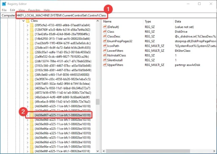
Task: Expand the {1ed2bbf9-11f0-4084-b21f-ad83a8e6dcdc} key
Action: pyautogui.click(x=27, y=43)
